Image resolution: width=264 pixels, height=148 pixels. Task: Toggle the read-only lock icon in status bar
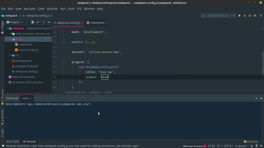coord(252,146)
